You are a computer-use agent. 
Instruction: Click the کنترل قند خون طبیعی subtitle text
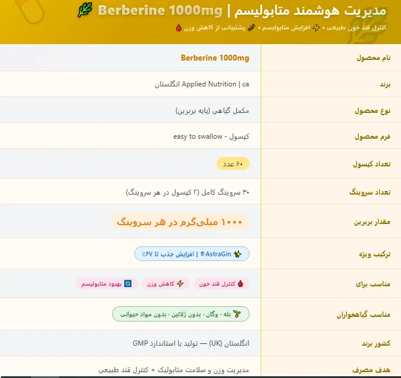click(x=357, y=28)
